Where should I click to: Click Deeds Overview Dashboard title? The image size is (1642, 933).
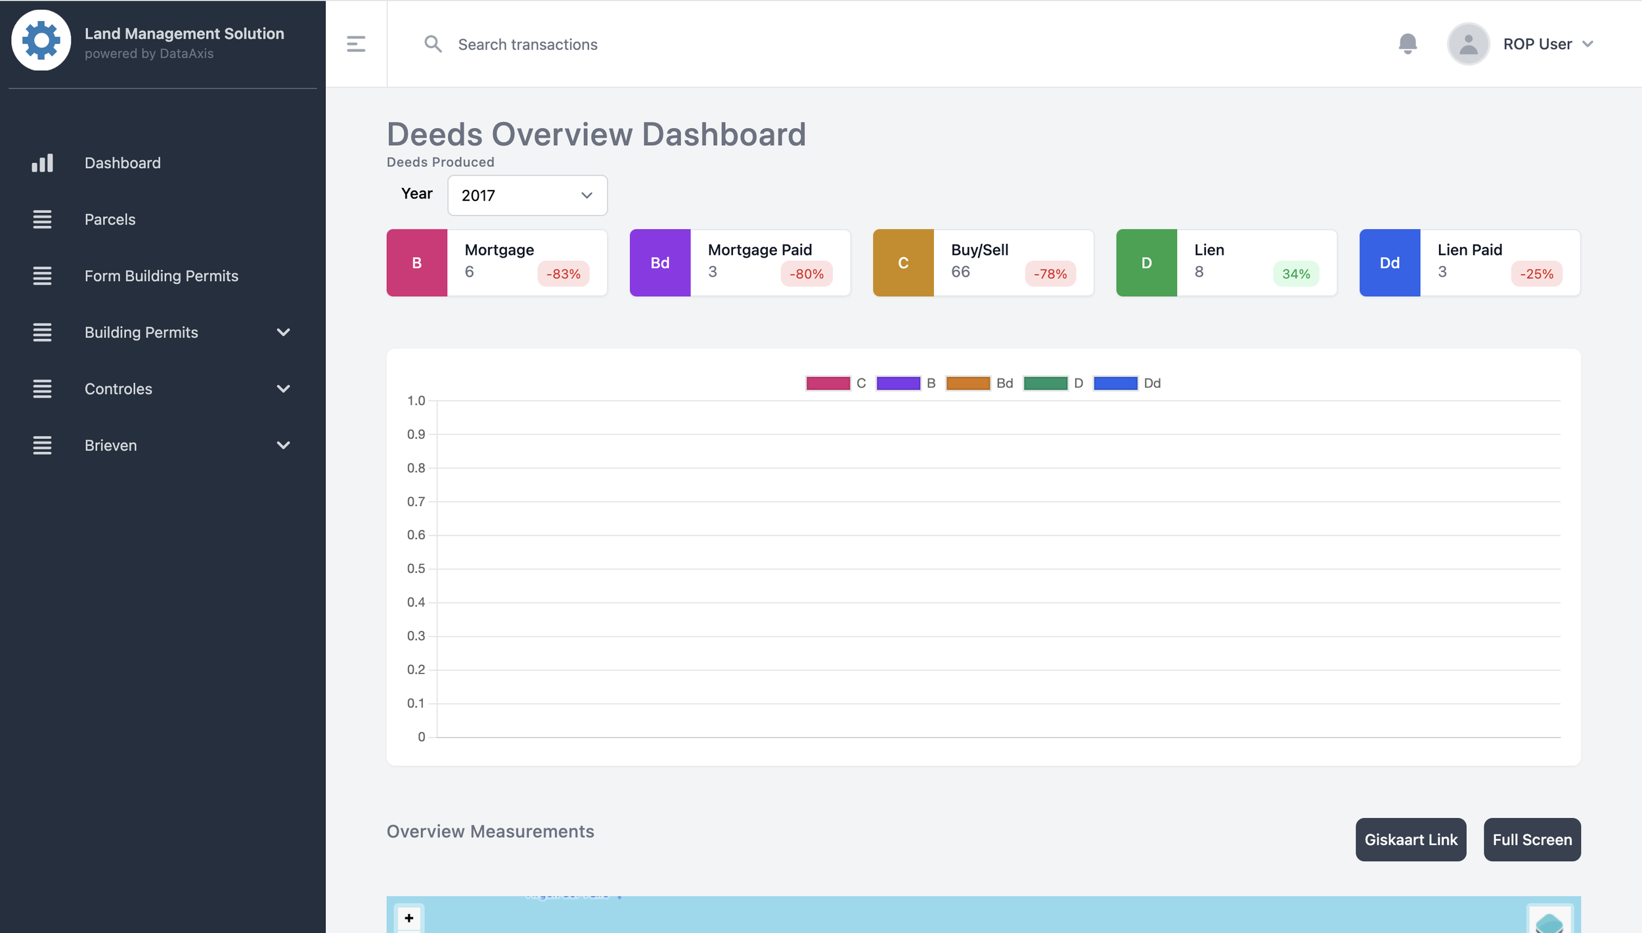(596, 135)
